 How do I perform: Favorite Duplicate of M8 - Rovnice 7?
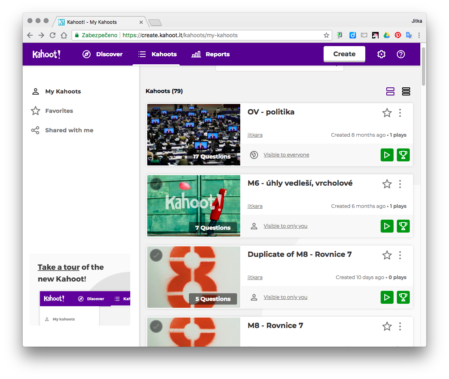387,255
